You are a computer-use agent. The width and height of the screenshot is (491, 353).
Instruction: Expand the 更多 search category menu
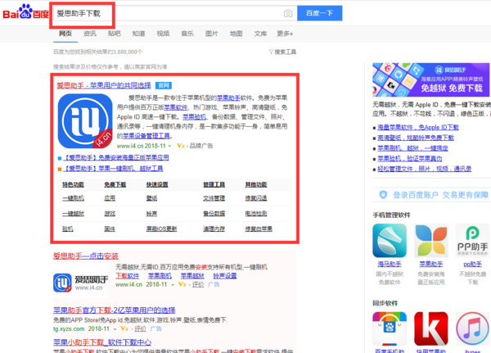click(284, 34)
